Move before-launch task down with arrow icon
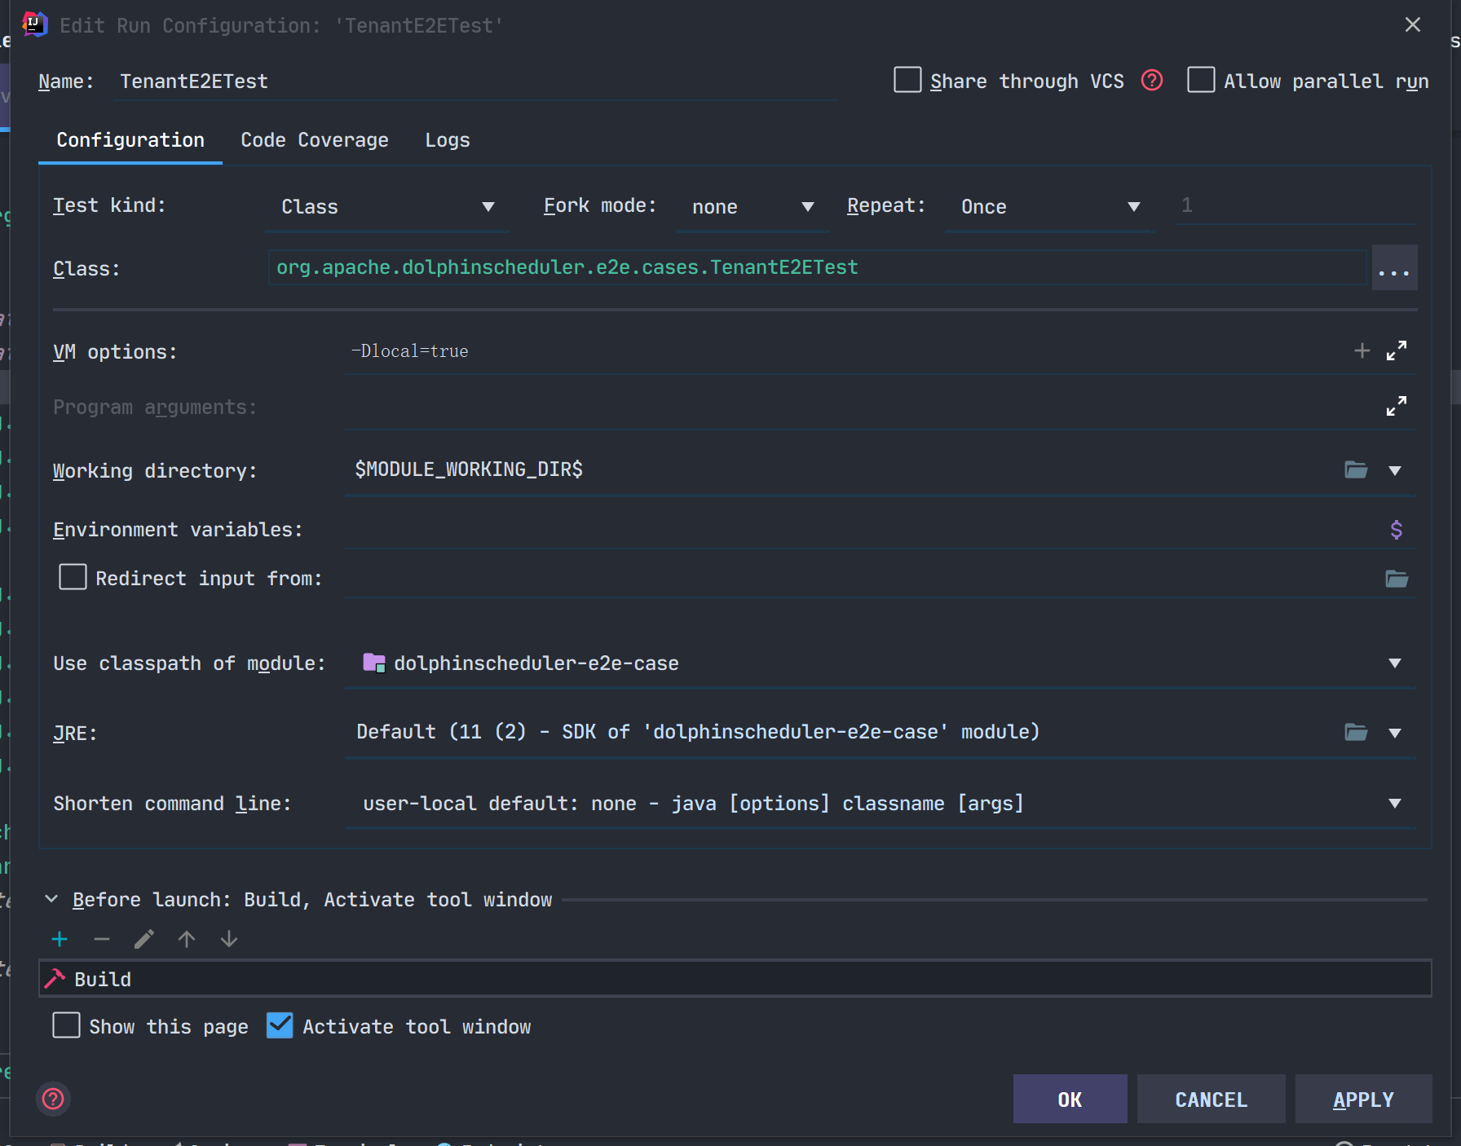This screenshot has height=1146, width=1461. click(229, 939)
